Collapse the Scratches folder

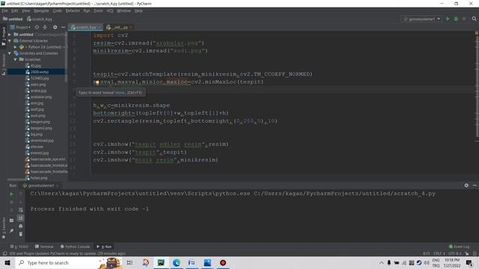[x=15, y=60]
